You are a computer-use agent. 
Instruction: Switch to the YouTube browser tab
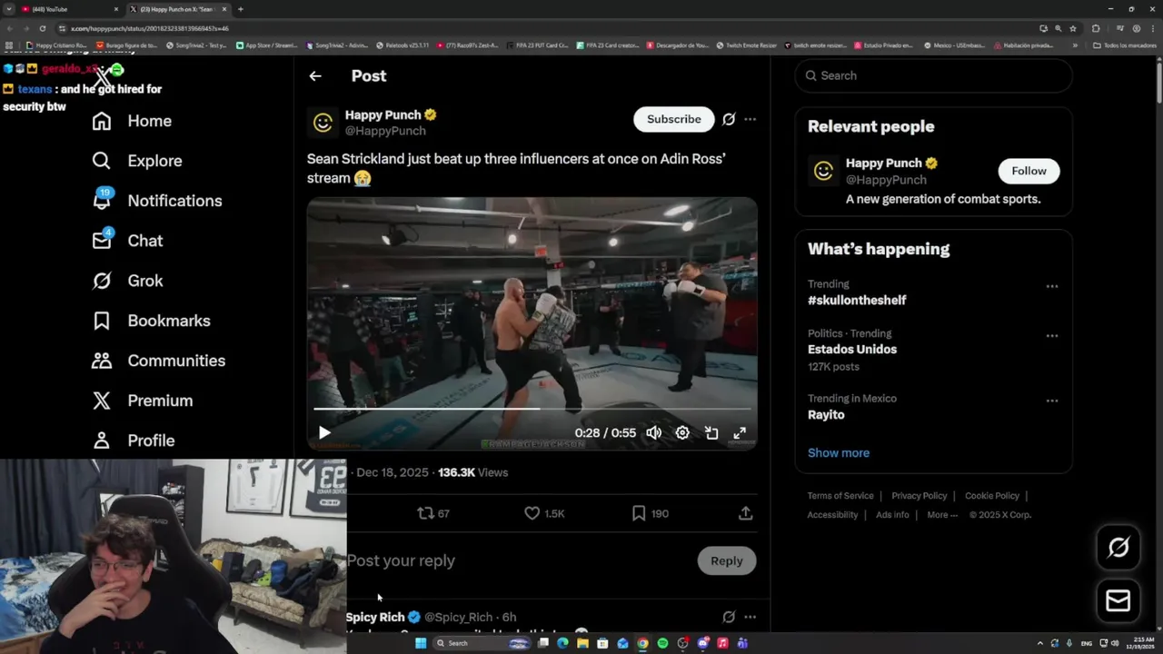68,9
